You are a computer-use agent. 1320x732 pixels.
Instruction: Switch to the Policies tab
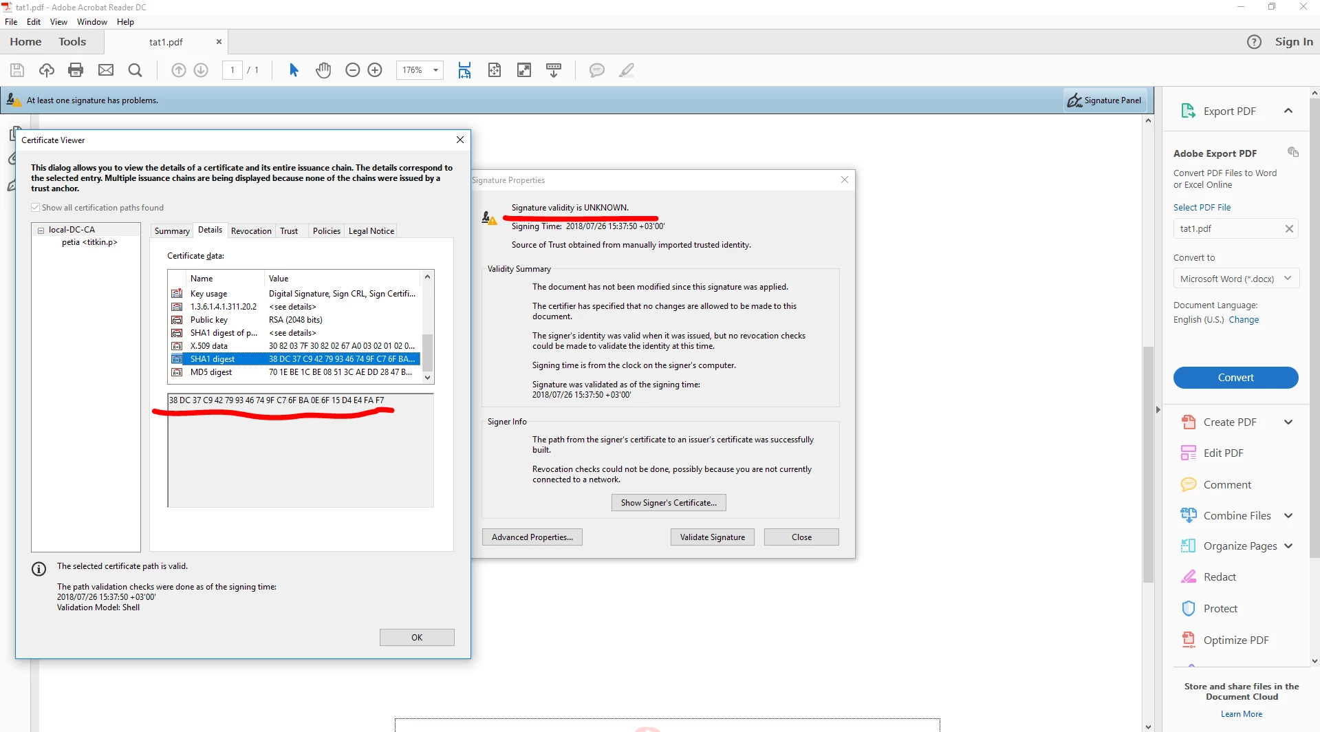pos(327,231)
